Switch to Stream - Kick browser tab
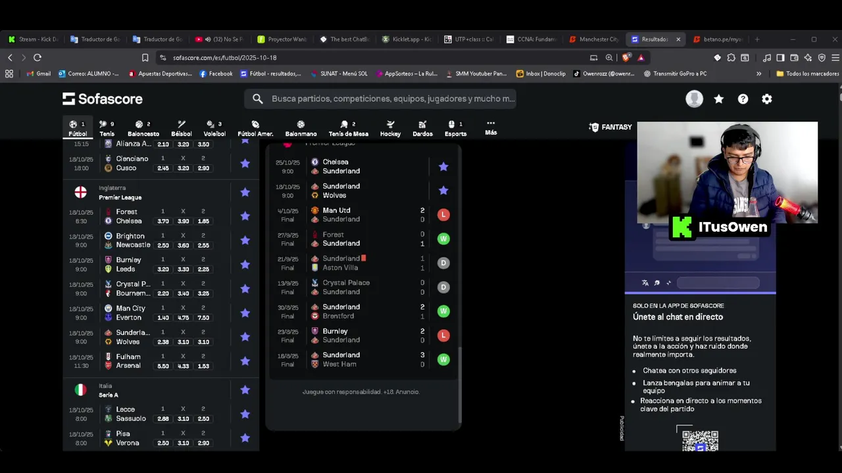Screen dimensions: 842x473 33,39
